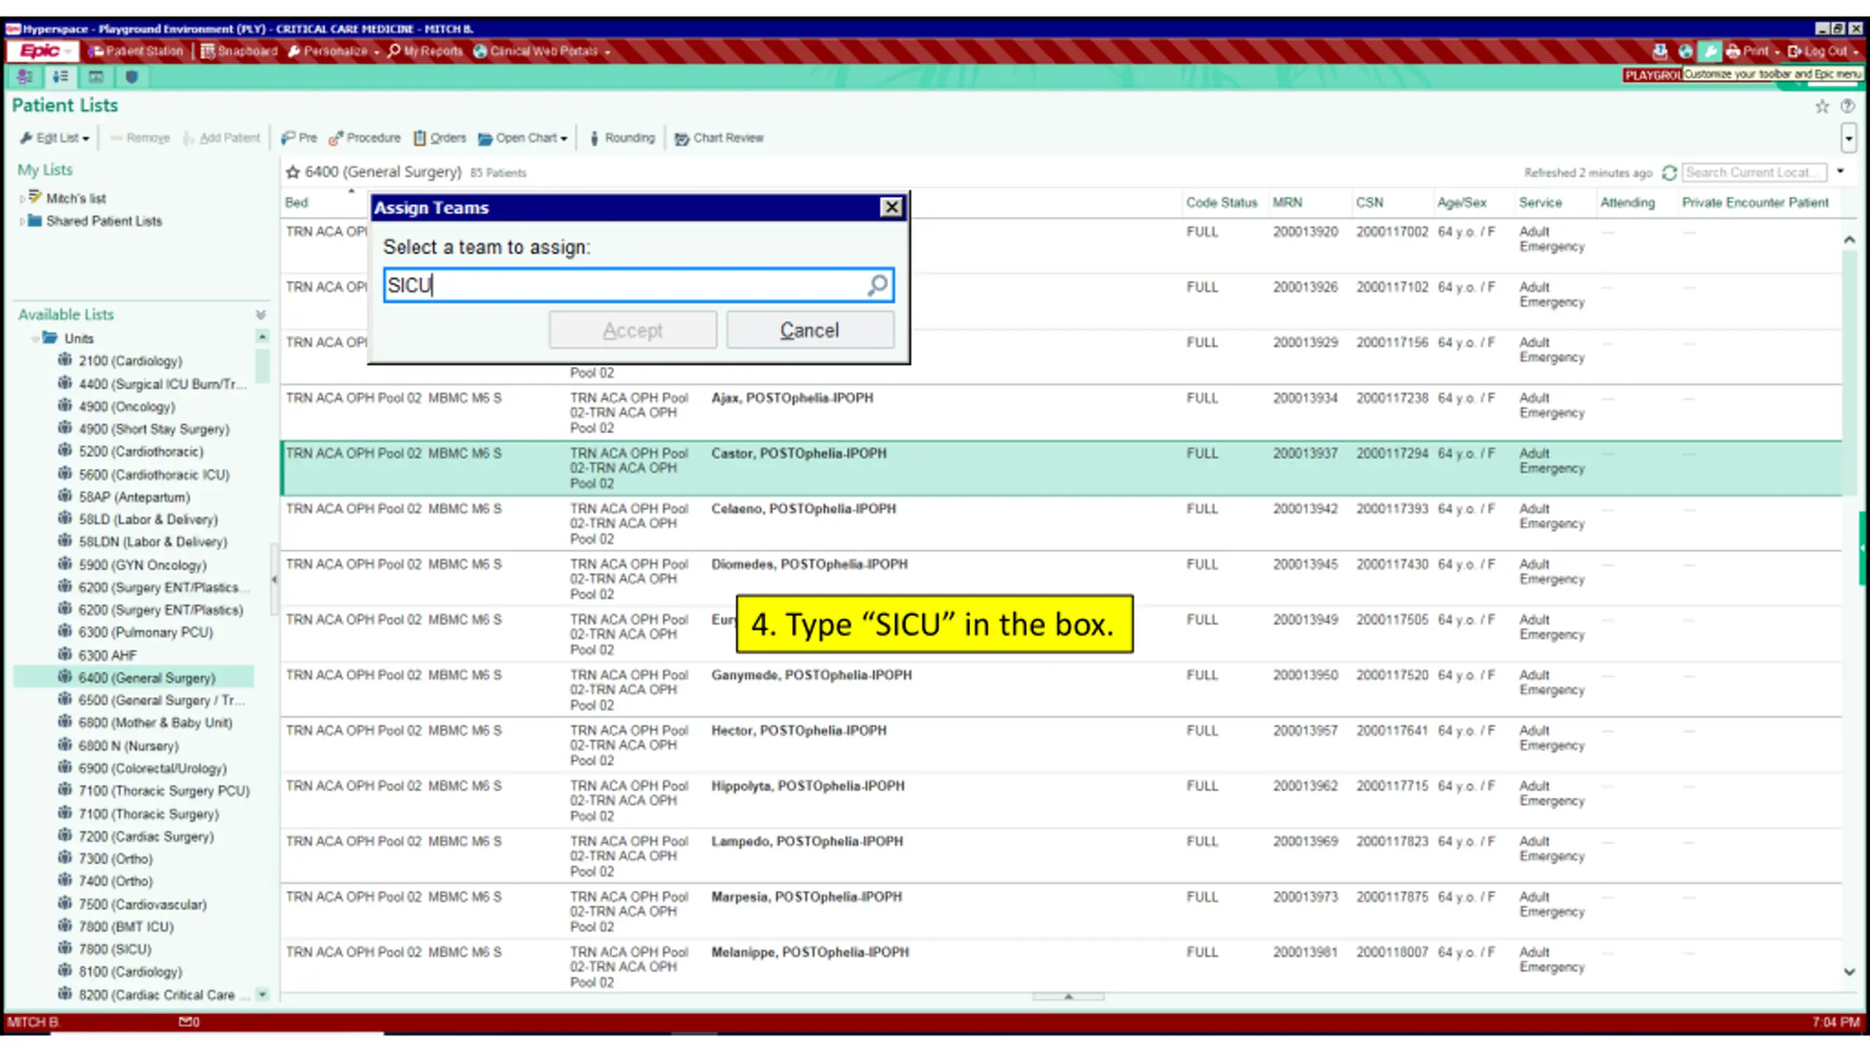Click the wrench customize toolbar icon

point(1710,51)
